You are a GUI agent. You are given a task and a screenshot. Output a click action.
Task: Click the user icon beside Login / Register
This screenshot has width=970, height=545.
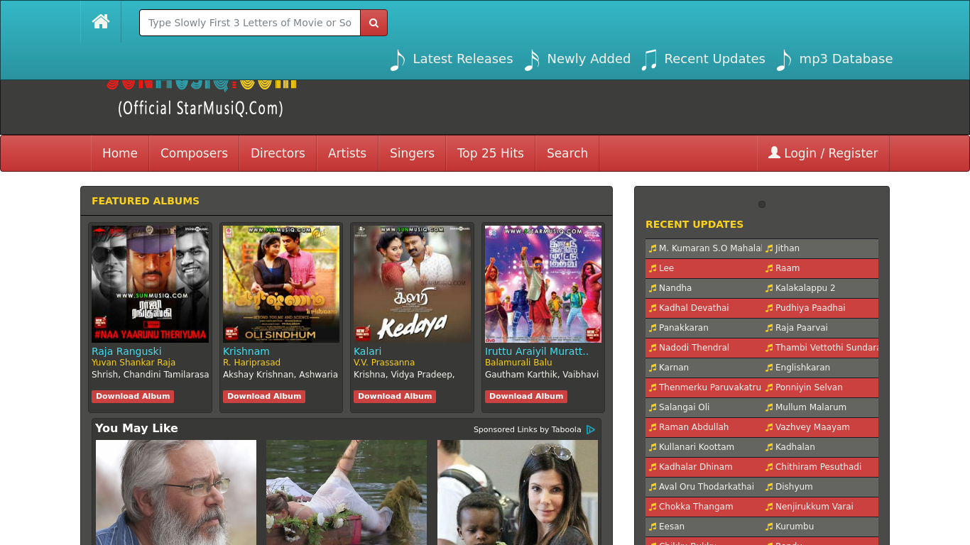pos(774,153)
